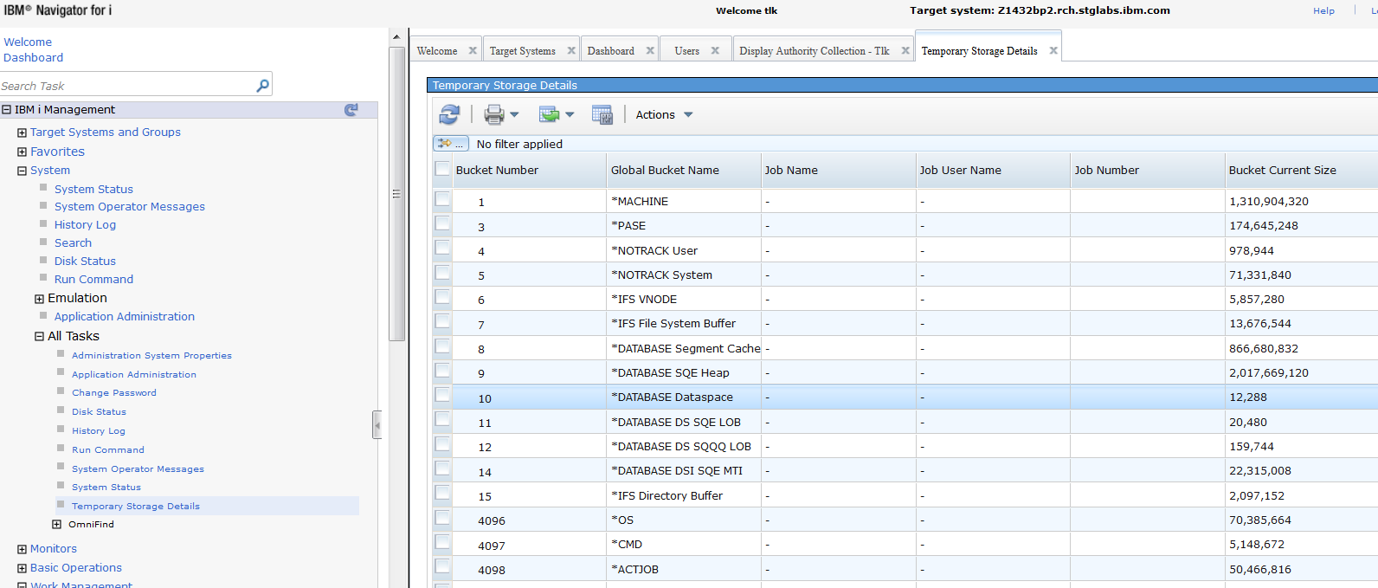The width and height of the screenshot is (1378, 588).
Task: Sort by Job User Name column header
Action: [x=960, y=170]
